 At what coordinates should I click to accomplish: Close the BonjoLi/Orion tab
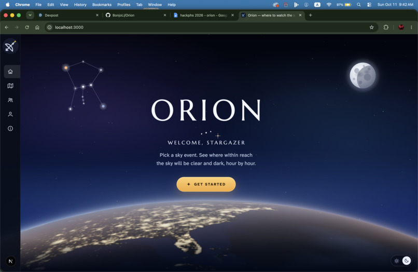pyautogui.click(x=165, y=15)
